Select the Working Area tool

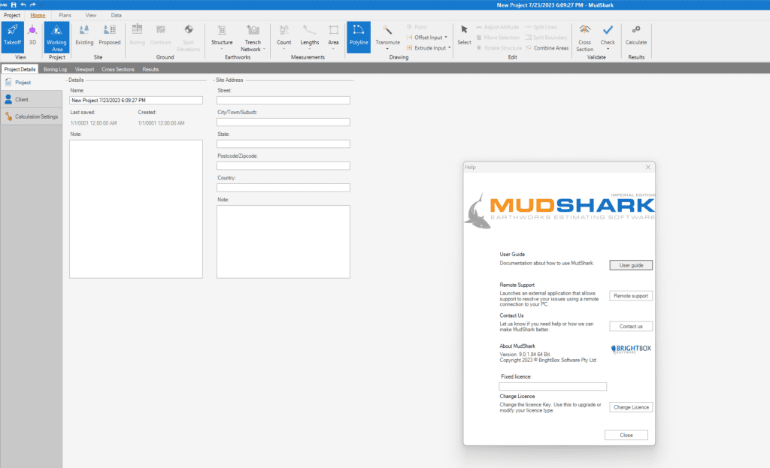click(x=56, y=35)
